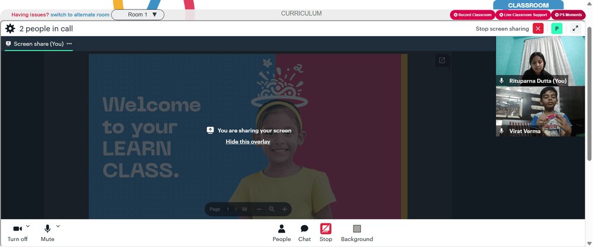593x247 pixels.
Task: Select Virat Verma video thumbnail
Action: [x=540, y=111]
